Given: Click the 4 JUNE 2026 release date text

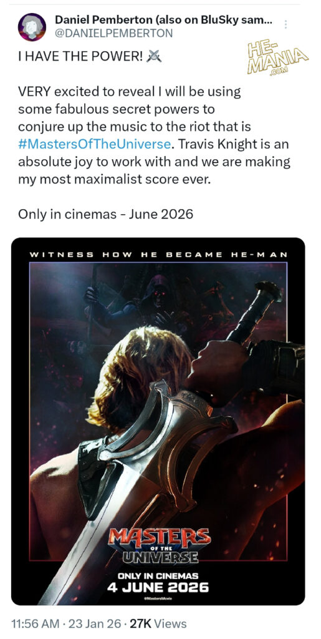Looking at the screenshot, I should coord(158,588).
